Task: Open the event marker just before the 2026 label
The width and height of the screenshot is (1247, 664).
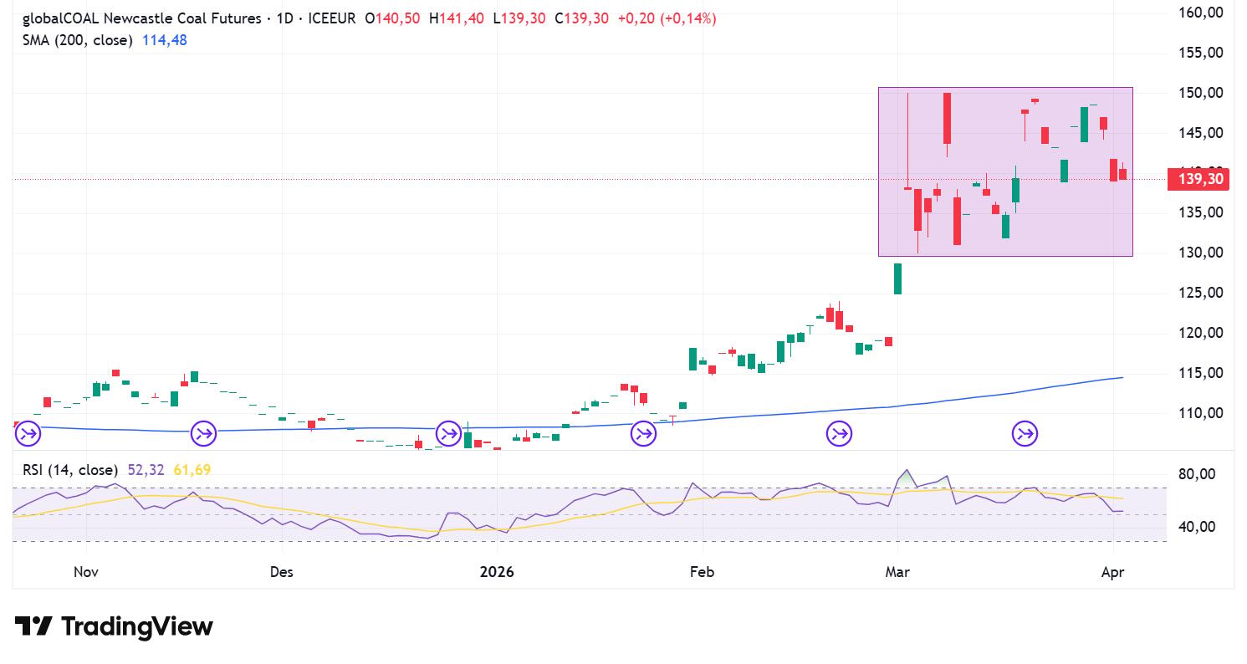Action: click(x=449, y=433)
